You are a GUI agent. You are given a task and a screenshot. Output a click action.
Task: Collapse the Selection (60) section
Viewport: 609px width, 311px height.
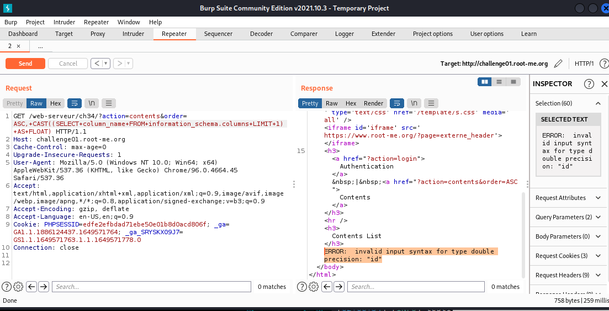[x=598, y=103]
